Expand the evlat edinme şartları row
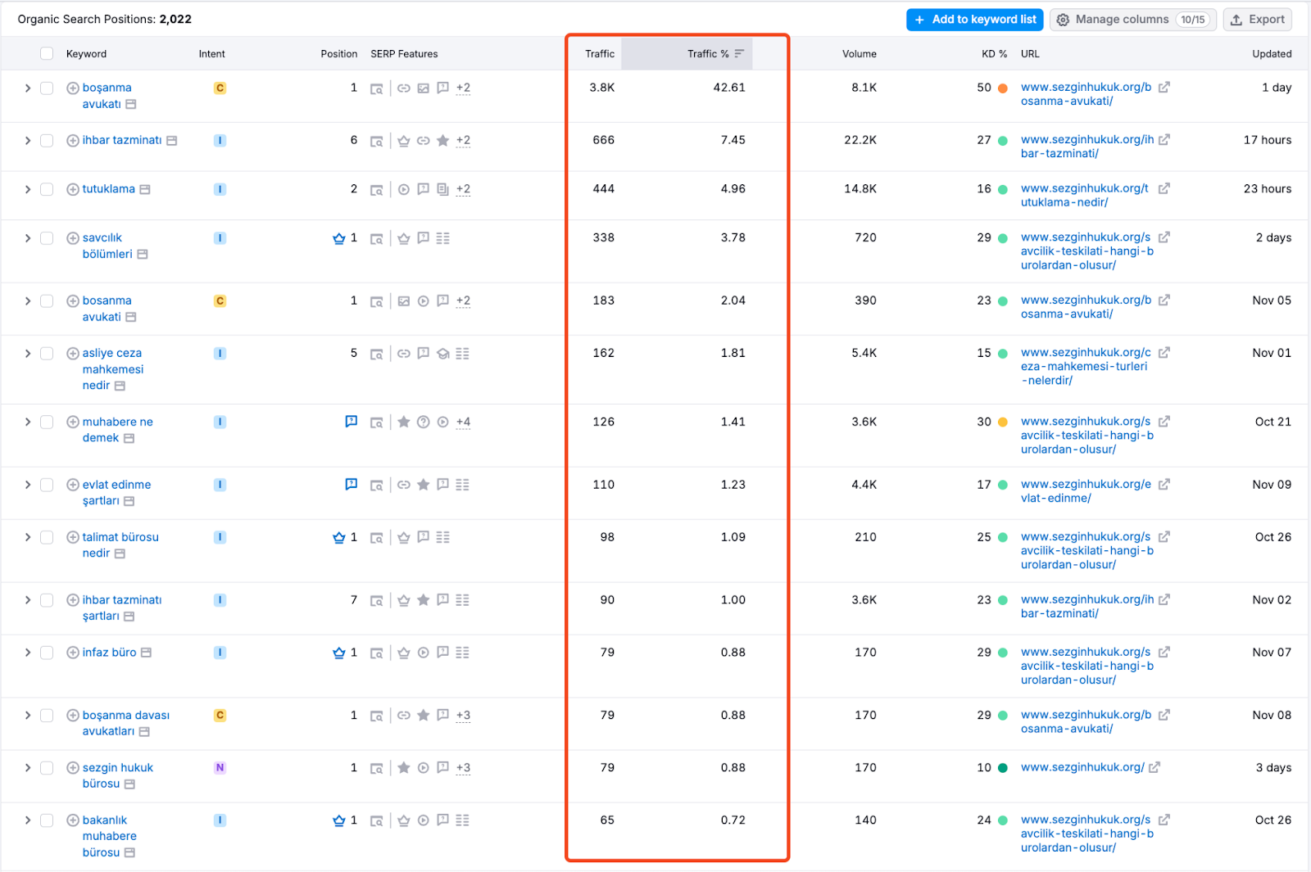Image resolution: width=1311 pixels, height=872 pixels. point(27,485)
